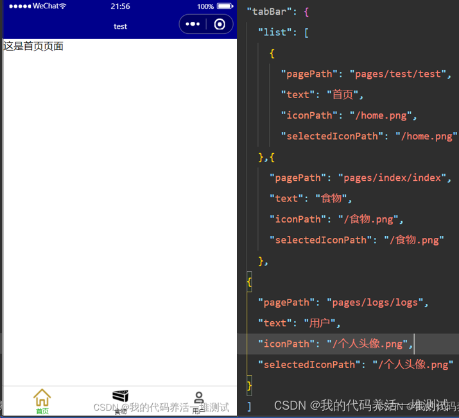
Task: Click the 'test' navigation title
Action: click(x=120, y=26)
